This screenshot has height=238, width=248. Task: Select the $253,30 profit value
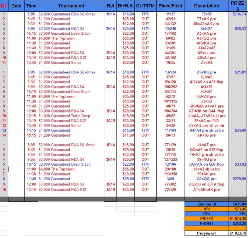(238, 223)
